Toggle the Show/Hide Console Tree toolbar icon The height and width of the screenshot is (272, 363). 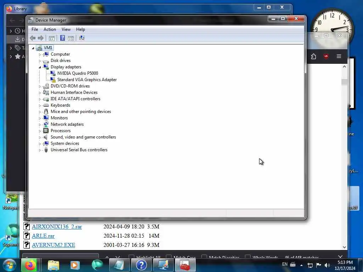(52, 38)
